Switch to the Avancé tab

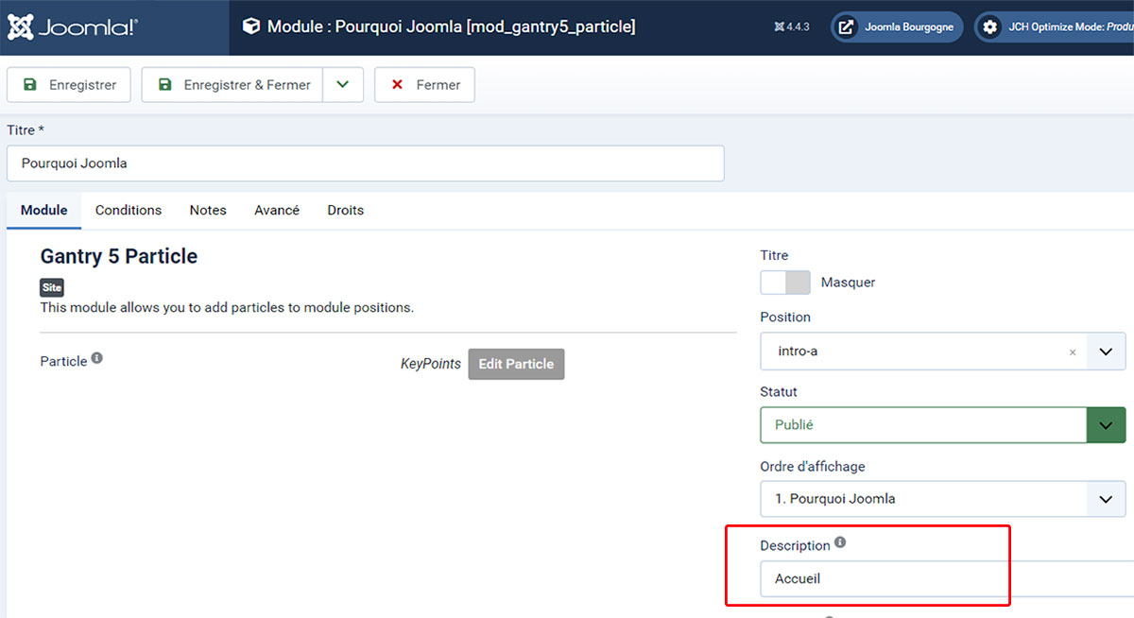277,210
